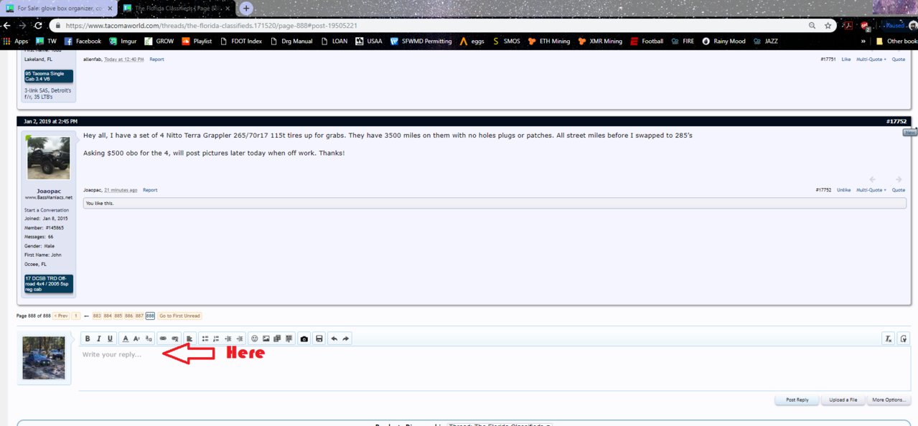Toggle bold formatting in reply editor
This screenshot has width=918, height=426.
pyautogui.click(x=88, y=339)
